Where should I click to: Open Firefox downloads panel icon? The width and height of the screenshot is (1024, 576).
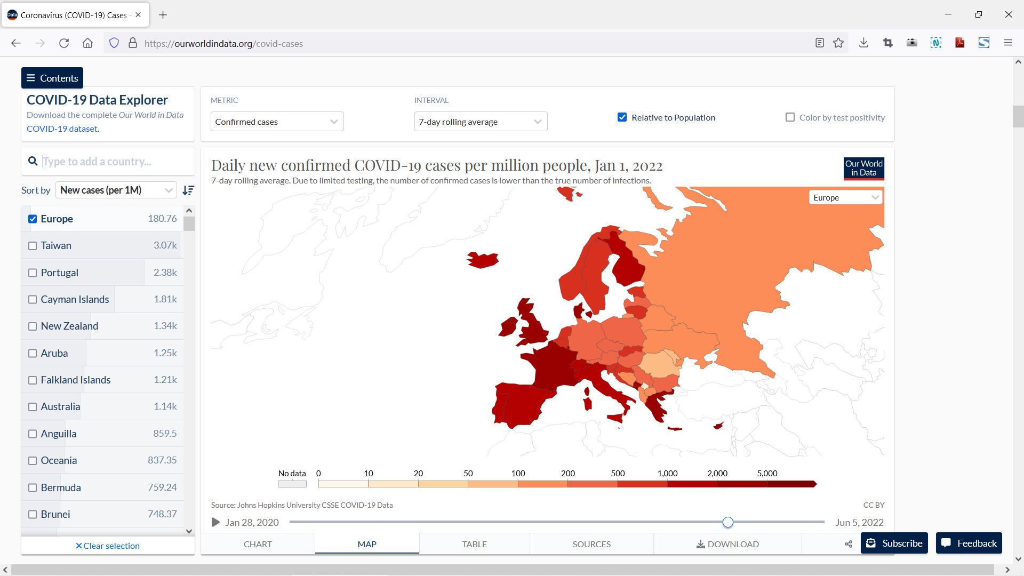863,43
